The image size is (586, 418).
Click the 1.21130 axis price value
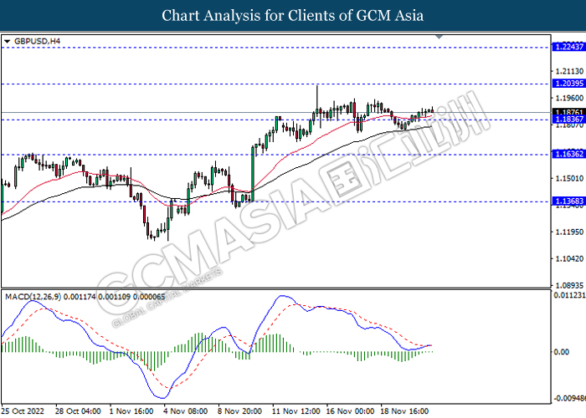coord(569,71)
